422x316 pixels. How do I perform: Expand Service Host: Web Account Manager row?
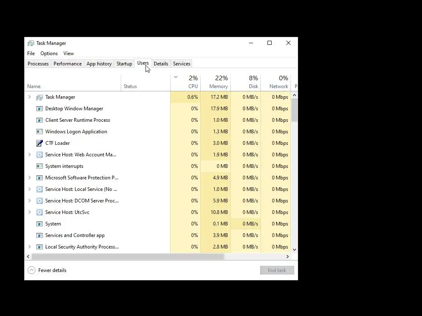[30, 155]
